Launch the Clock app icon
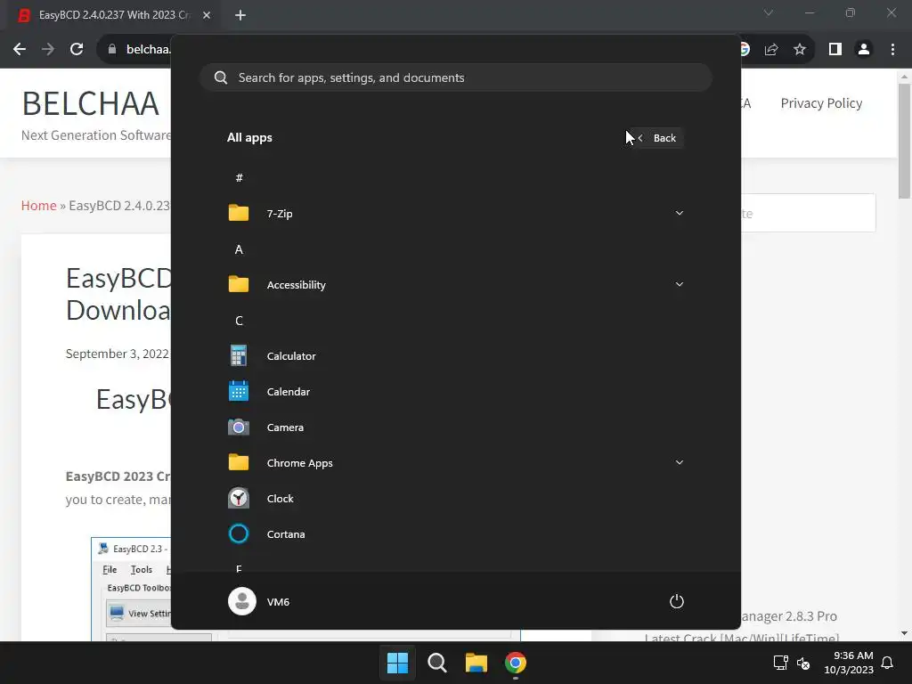The width and height of the screenshot is (912, 684). (x=239, y=499)
